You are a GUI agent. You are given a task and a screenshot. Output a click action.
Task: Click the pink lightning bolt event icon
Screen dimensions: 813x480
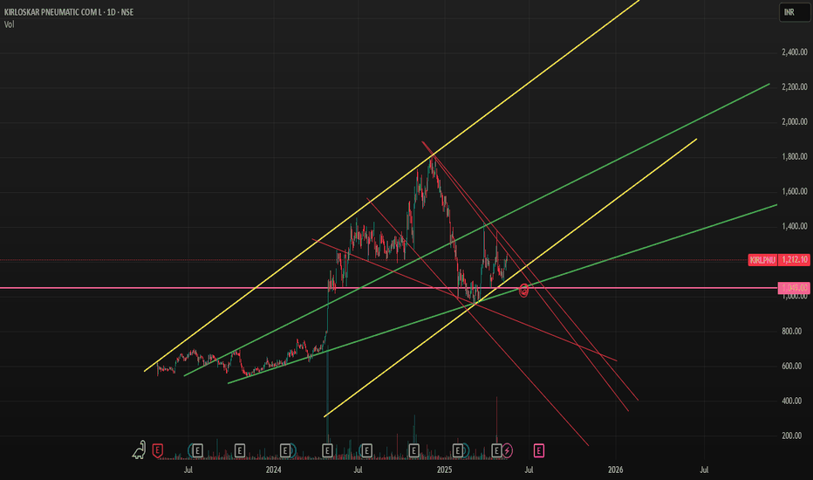coord(507,450)
